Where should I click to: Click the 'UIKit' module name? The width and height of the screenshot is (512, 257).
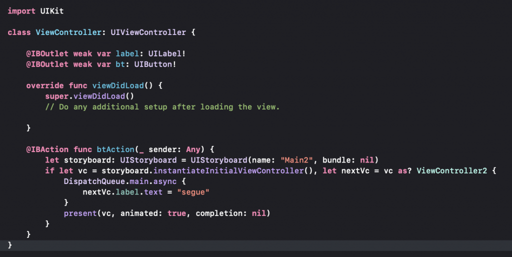(52, 11)
